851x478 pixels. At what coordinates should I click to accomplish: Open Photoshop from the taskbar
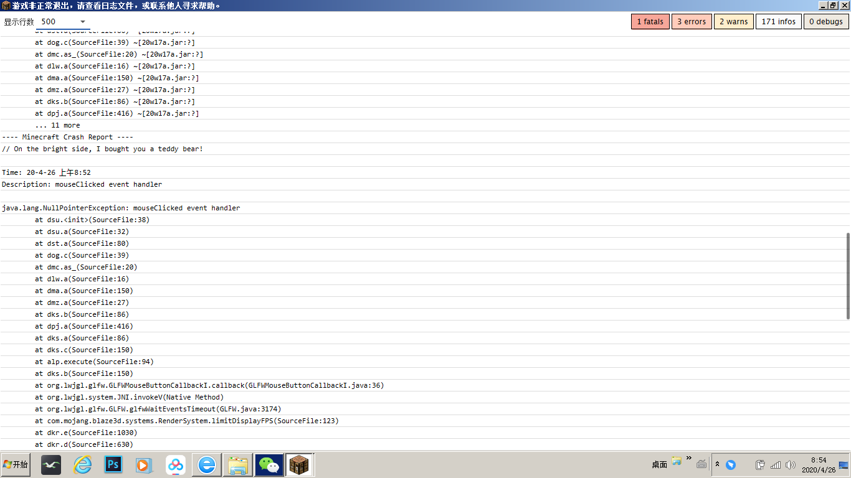coord(113,465)
